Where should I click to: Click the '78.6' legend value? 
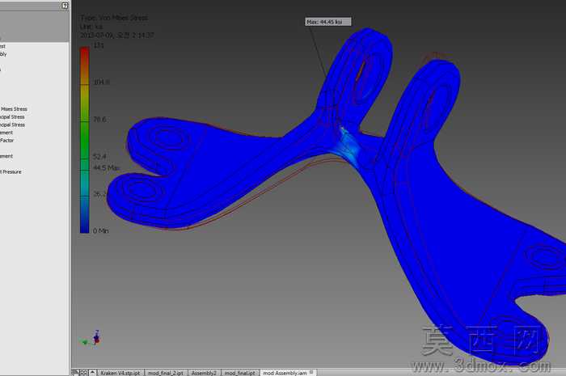pos(99,119)
